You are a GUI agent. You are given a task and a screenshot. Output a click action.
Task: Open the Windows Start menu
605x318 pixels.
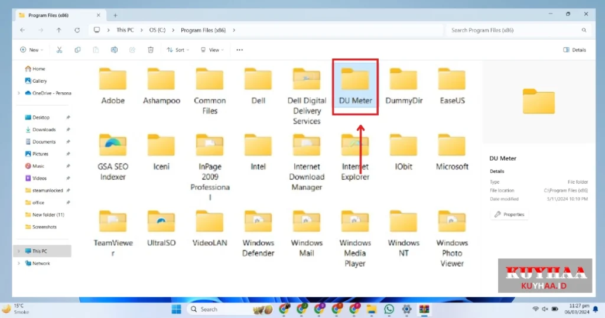(176, 309)
